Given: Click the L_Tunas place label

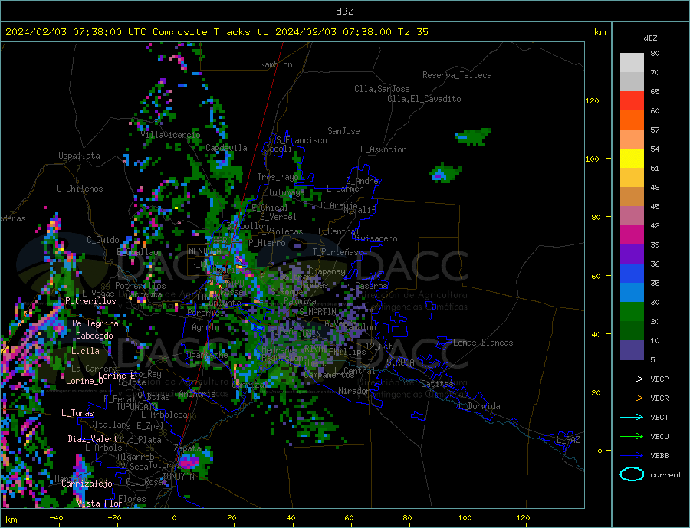Looking at the screenshot, I should pyautogui.click(x=78, y=413).
